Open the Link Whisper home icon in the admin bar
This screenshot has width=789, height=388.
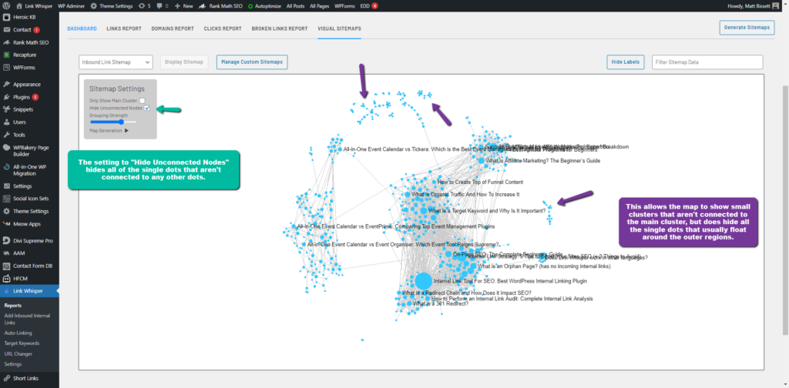(19, 6)
